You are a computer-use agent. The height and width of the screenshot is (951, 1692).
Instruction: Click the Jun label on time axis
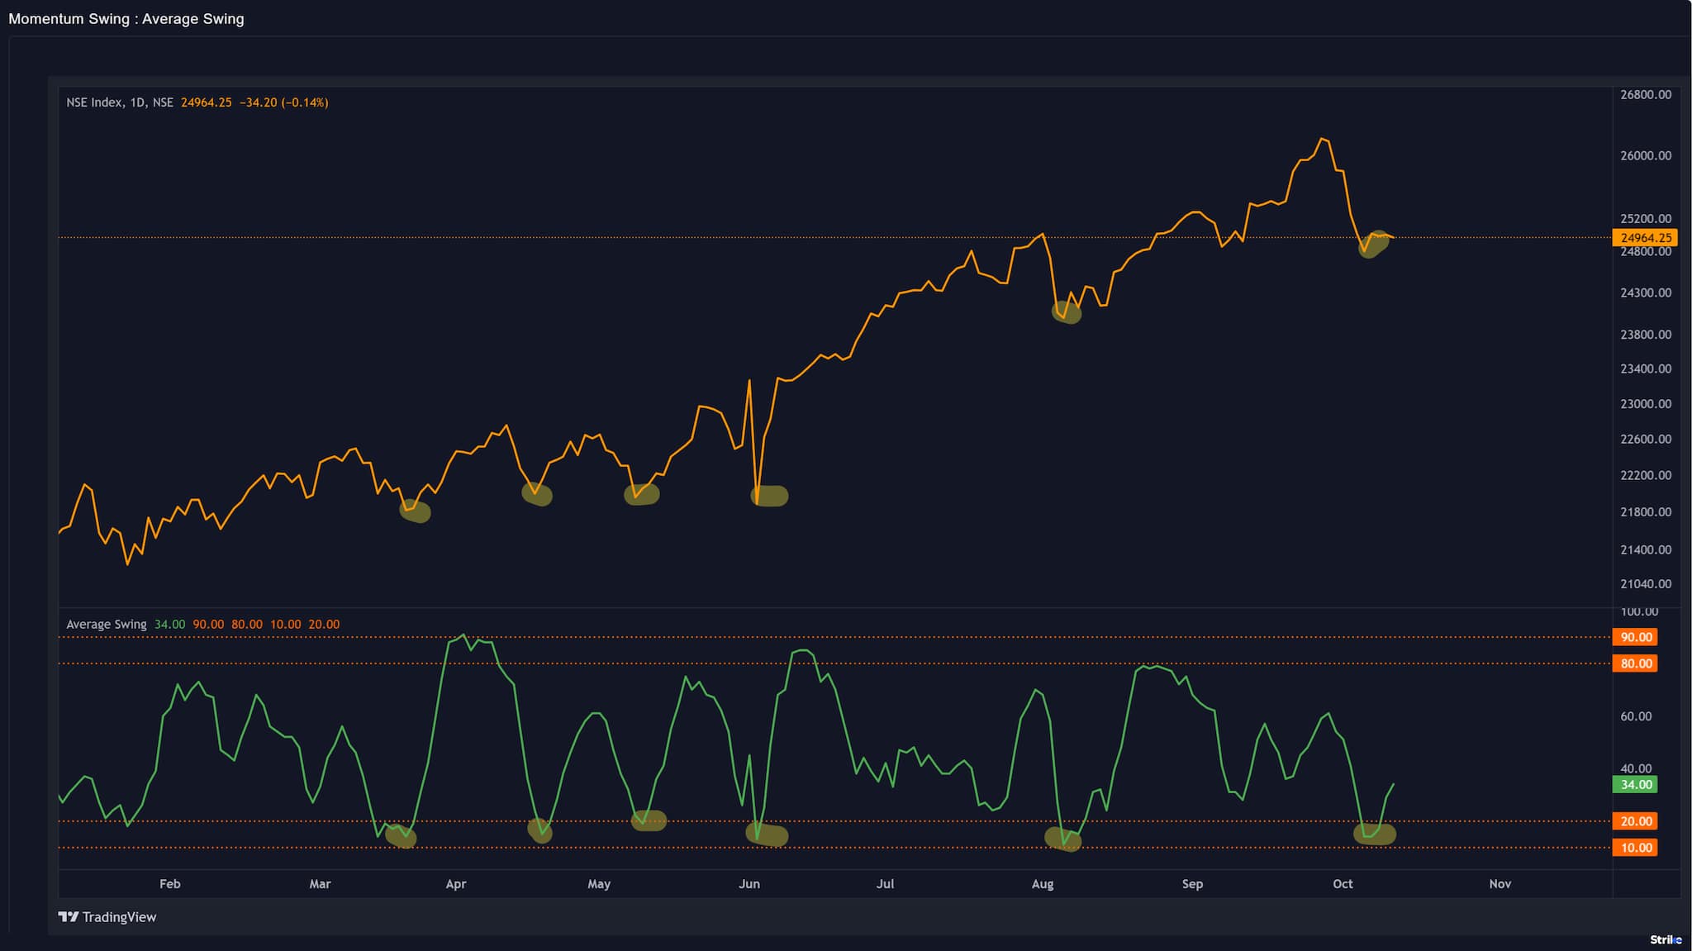click(x=749, y=884)
